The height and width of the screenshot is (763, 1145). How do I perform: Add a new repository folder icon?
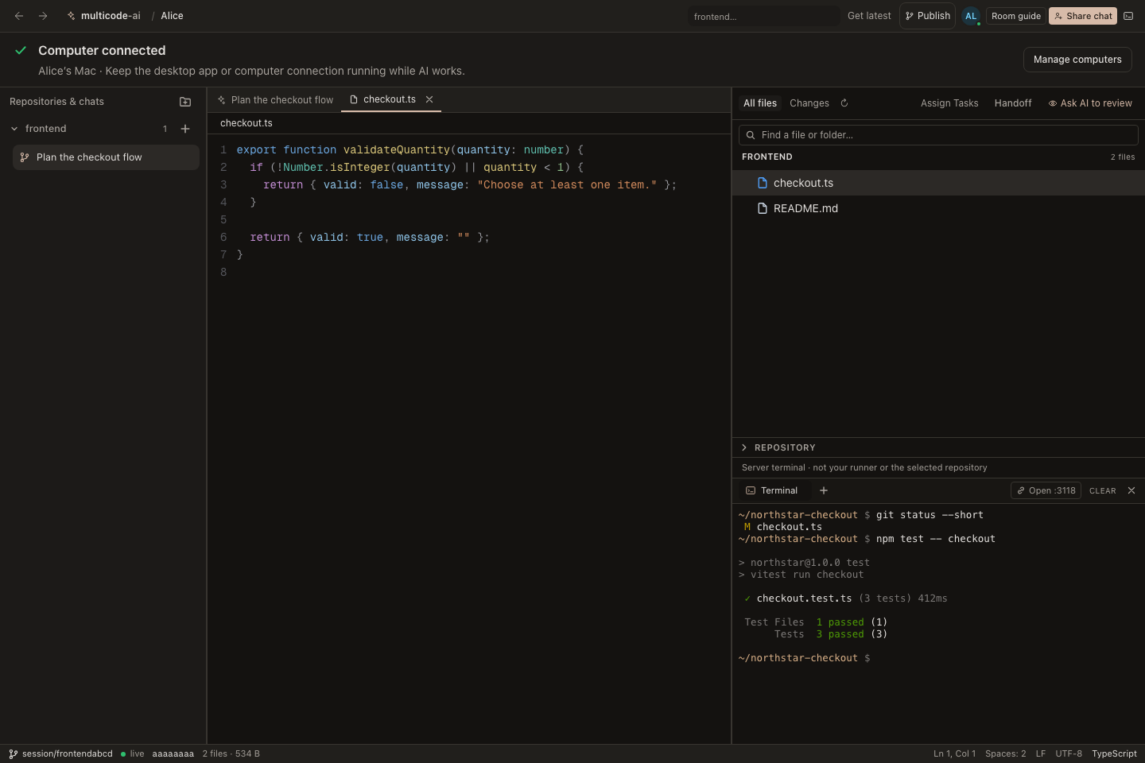tap(185, 102)
